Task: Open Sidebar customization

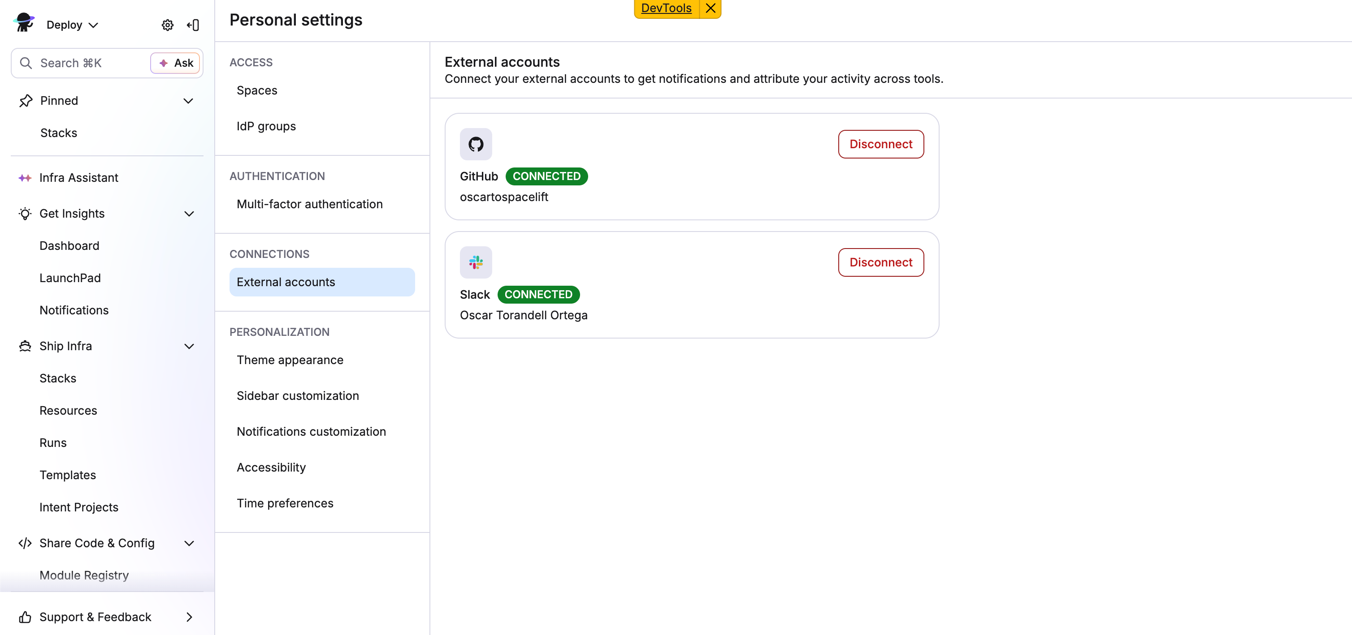Action: [322, 396]
